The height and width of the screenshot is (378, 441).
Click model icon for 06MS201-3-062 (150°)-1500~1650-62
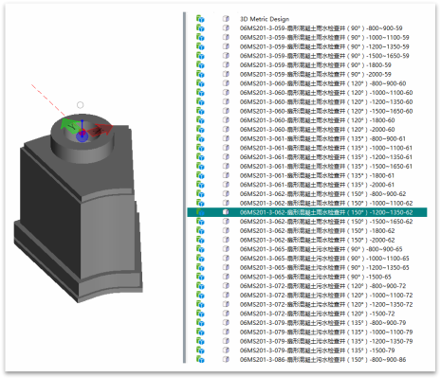(200, 222)
